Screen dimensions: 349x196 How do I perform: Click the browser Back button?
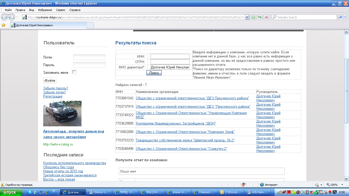point(5,17)
